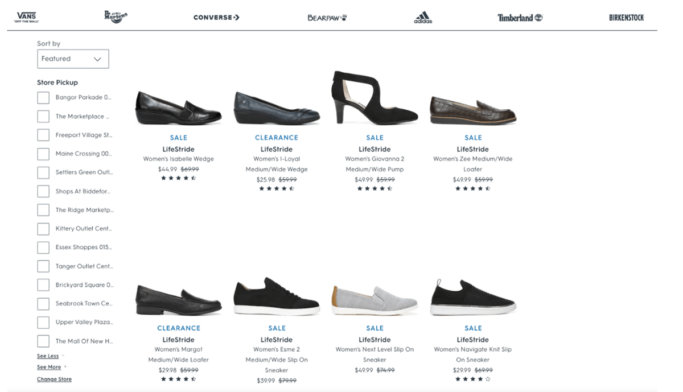Open the Adidas brand logo

click(423, 18)
